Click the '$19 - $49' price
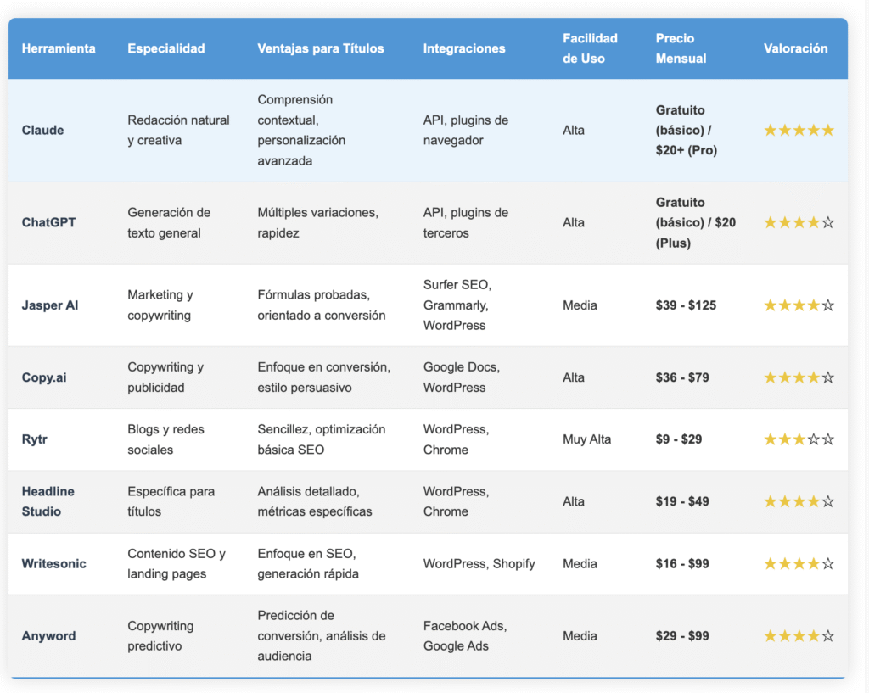 coord(682,501)
